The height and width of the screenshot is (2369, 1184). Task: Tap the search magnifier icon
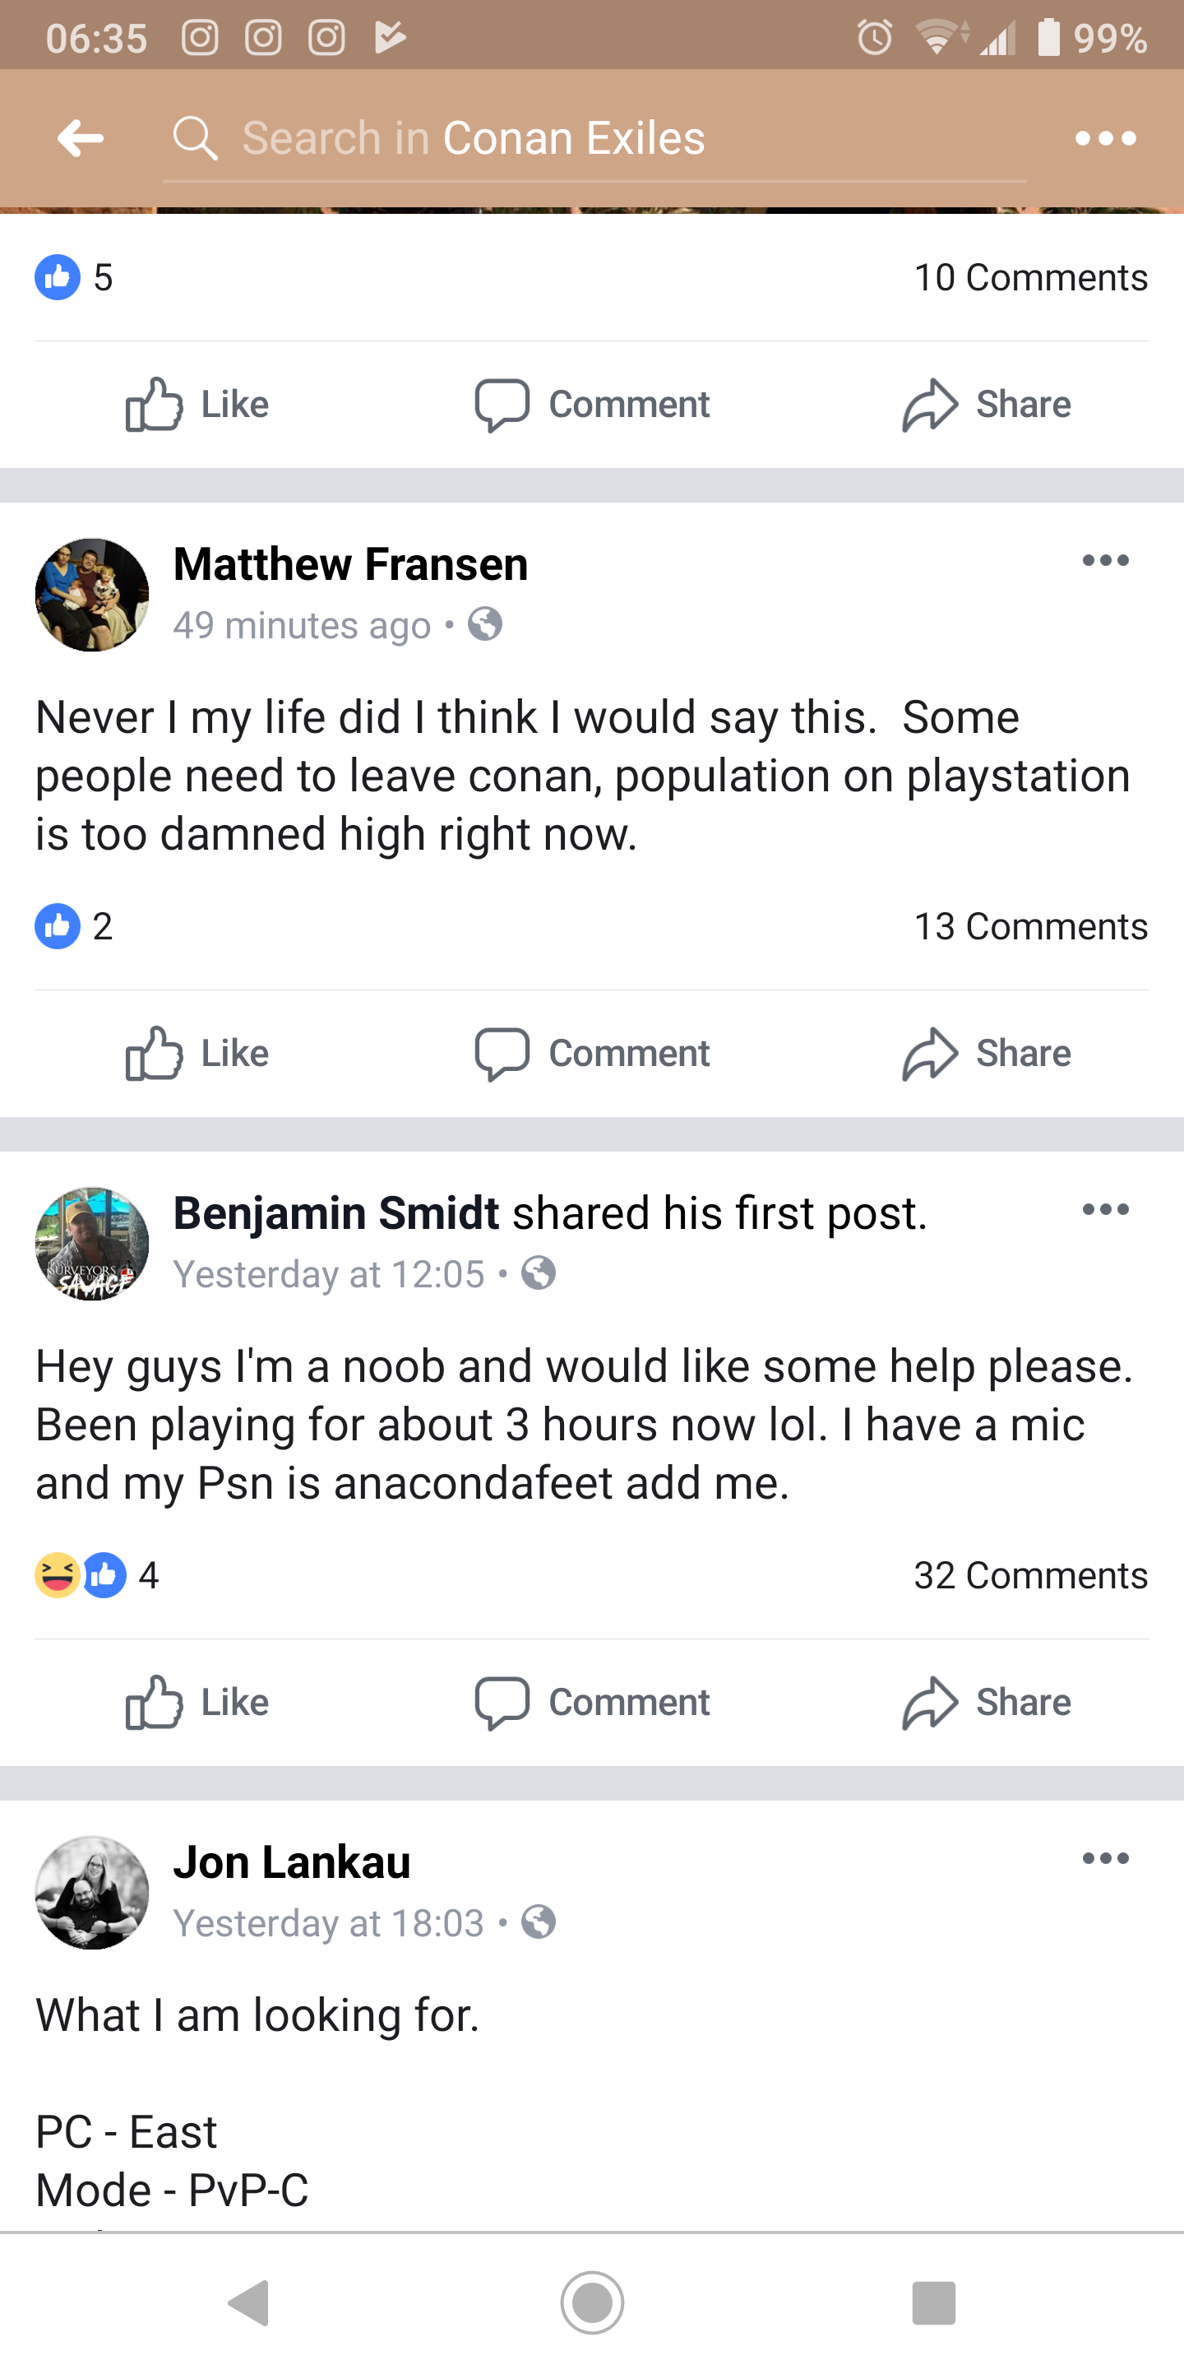click(195, 139)
